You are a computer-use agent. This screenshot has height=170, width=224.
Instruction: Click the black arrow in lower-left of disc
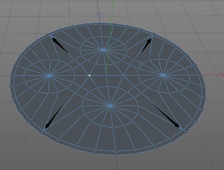coord(54,117)
